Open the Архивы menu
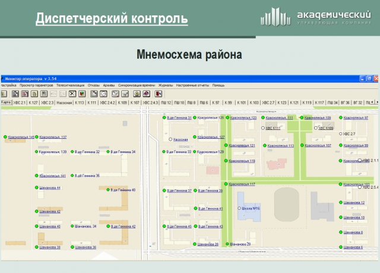 [x=109, y=85]
